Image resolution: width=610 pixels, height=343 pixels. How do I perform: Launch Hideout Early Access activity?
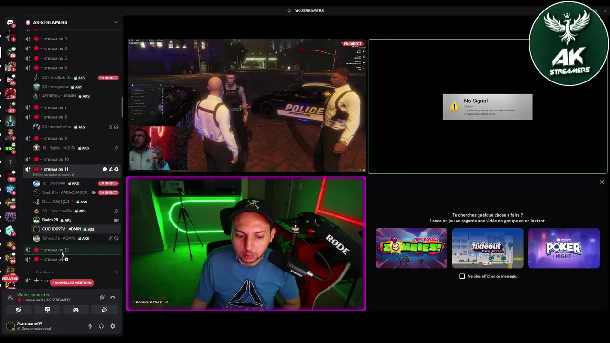pos(488,248)
